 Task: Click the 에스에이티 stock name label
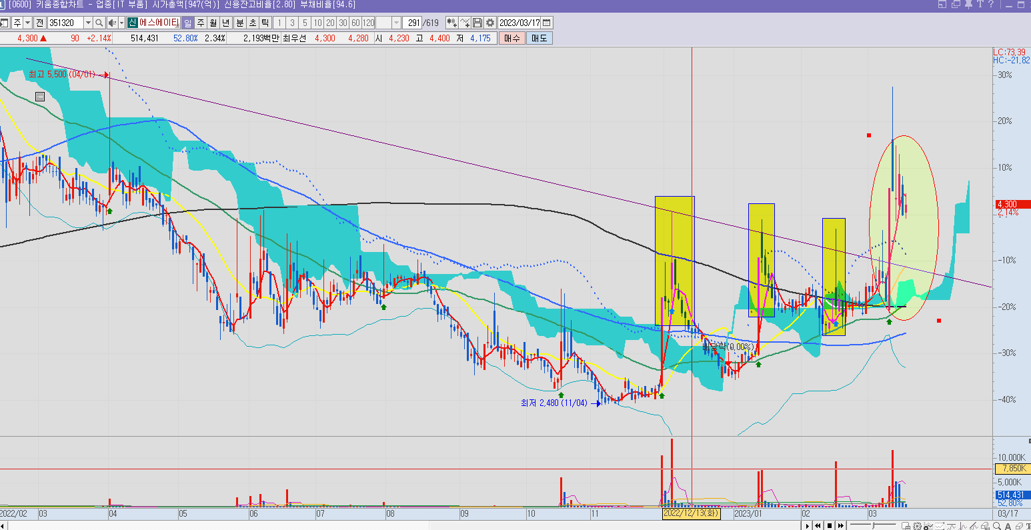coord(159,23)
